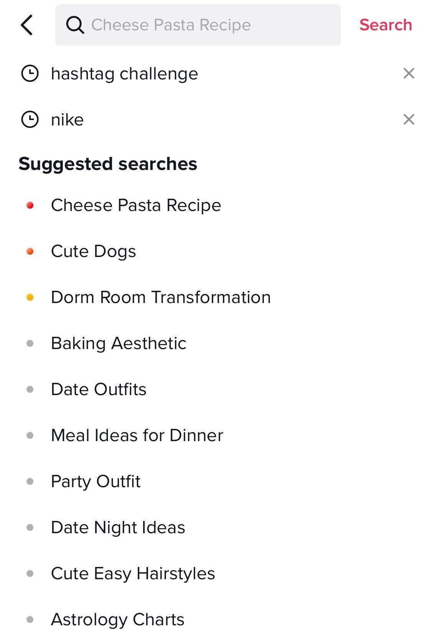
Task: Click the magnifying glass search icon
Action: pyautogui.click(x=75, y=25)
